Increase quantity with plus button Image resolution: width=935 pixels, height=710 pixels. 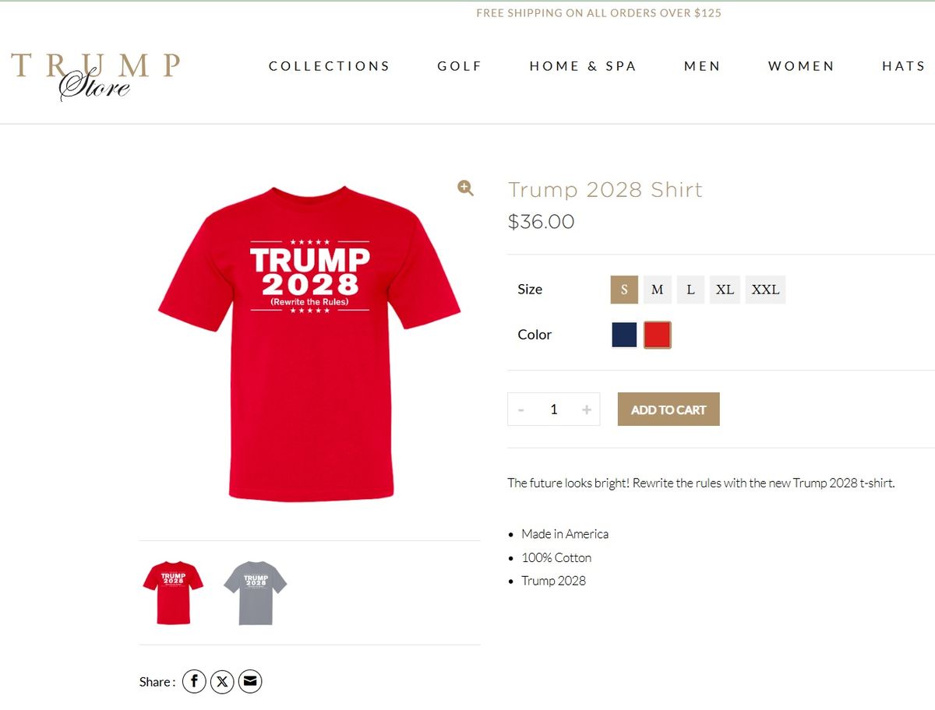587,409
